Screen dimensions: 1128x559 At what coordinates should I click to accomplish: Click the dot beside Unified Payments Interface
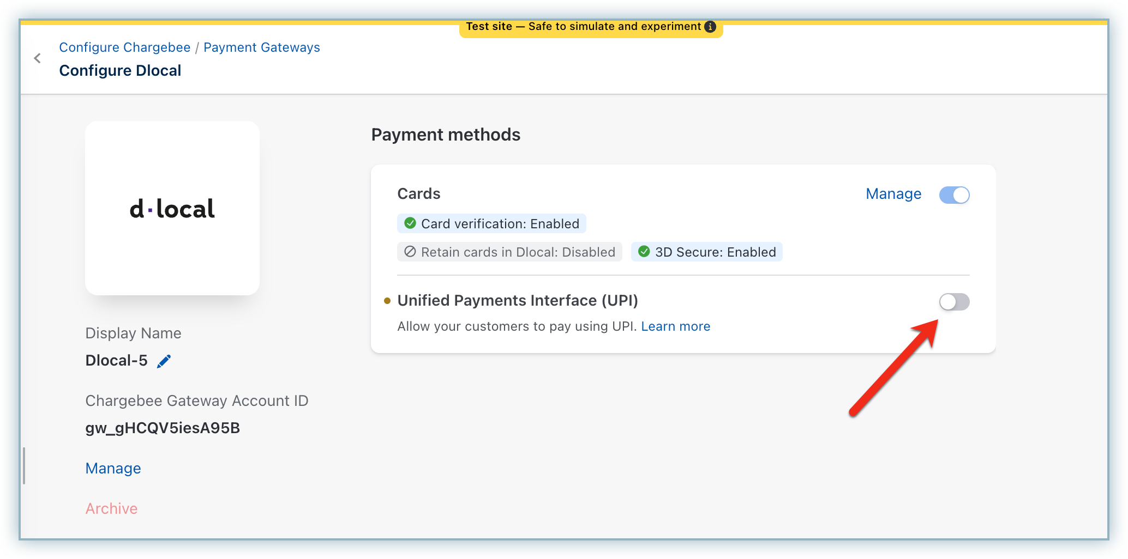pos(387,301)
